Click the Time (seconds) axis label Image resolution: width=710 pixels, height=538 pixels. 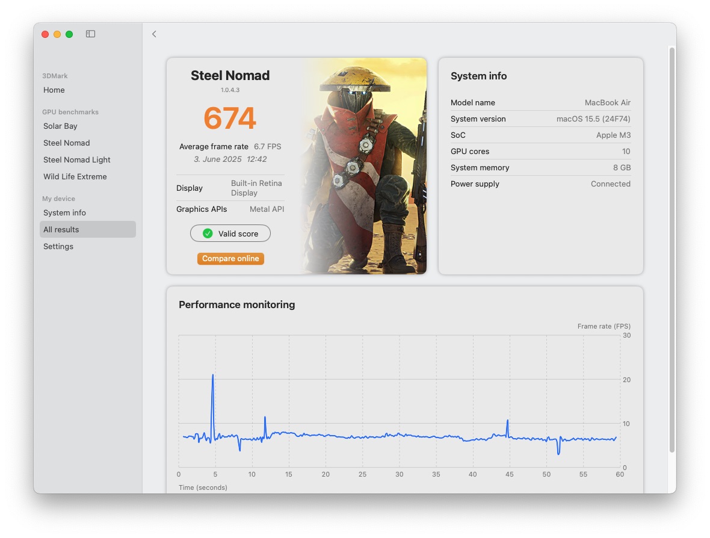(203, 487)
